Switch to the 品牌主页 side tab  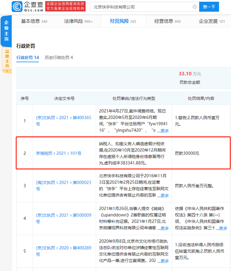[x=7, y=60]
